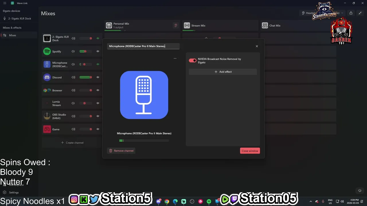Image resolution: width=367 pixels, height=206 pixels.
Task: Expand the Headphones output dropdown chevron
Action: [342, 13]
